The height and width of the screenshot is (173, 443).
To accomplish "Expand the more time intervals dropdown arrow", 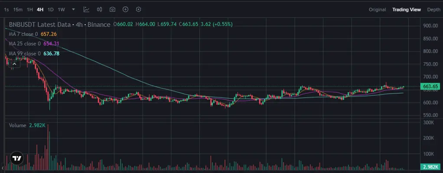I will (73, 9).
